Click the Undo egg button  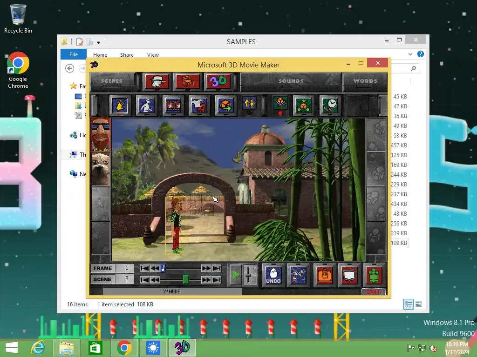273,276
